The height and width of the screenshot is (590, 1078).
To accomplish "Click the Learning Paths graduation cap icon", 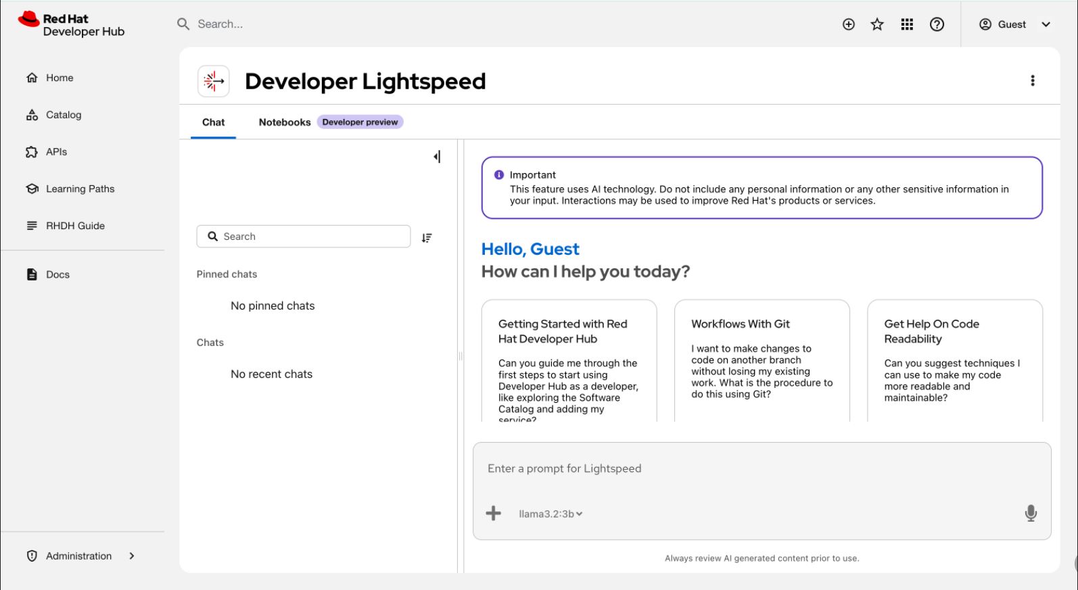I will coord(32,189).
